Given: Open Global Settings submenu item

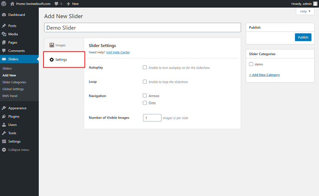Looking at the screenshot, I should [x=13, y=89].
